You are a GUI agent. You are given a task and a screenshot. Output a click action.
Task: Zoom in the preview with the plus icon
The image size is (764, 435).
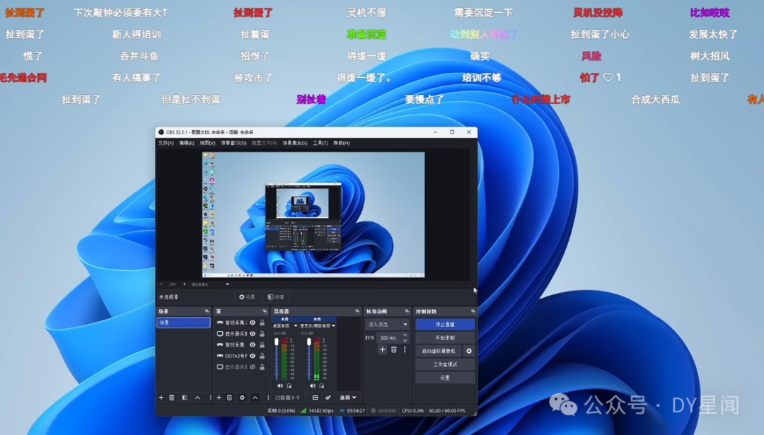pos(184,284)
